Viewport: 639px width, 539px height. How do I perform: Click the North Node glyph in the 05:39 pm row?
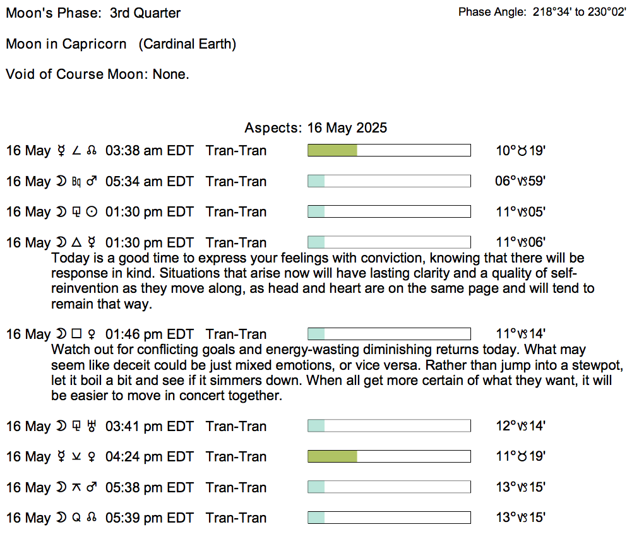tap(92, 518)
